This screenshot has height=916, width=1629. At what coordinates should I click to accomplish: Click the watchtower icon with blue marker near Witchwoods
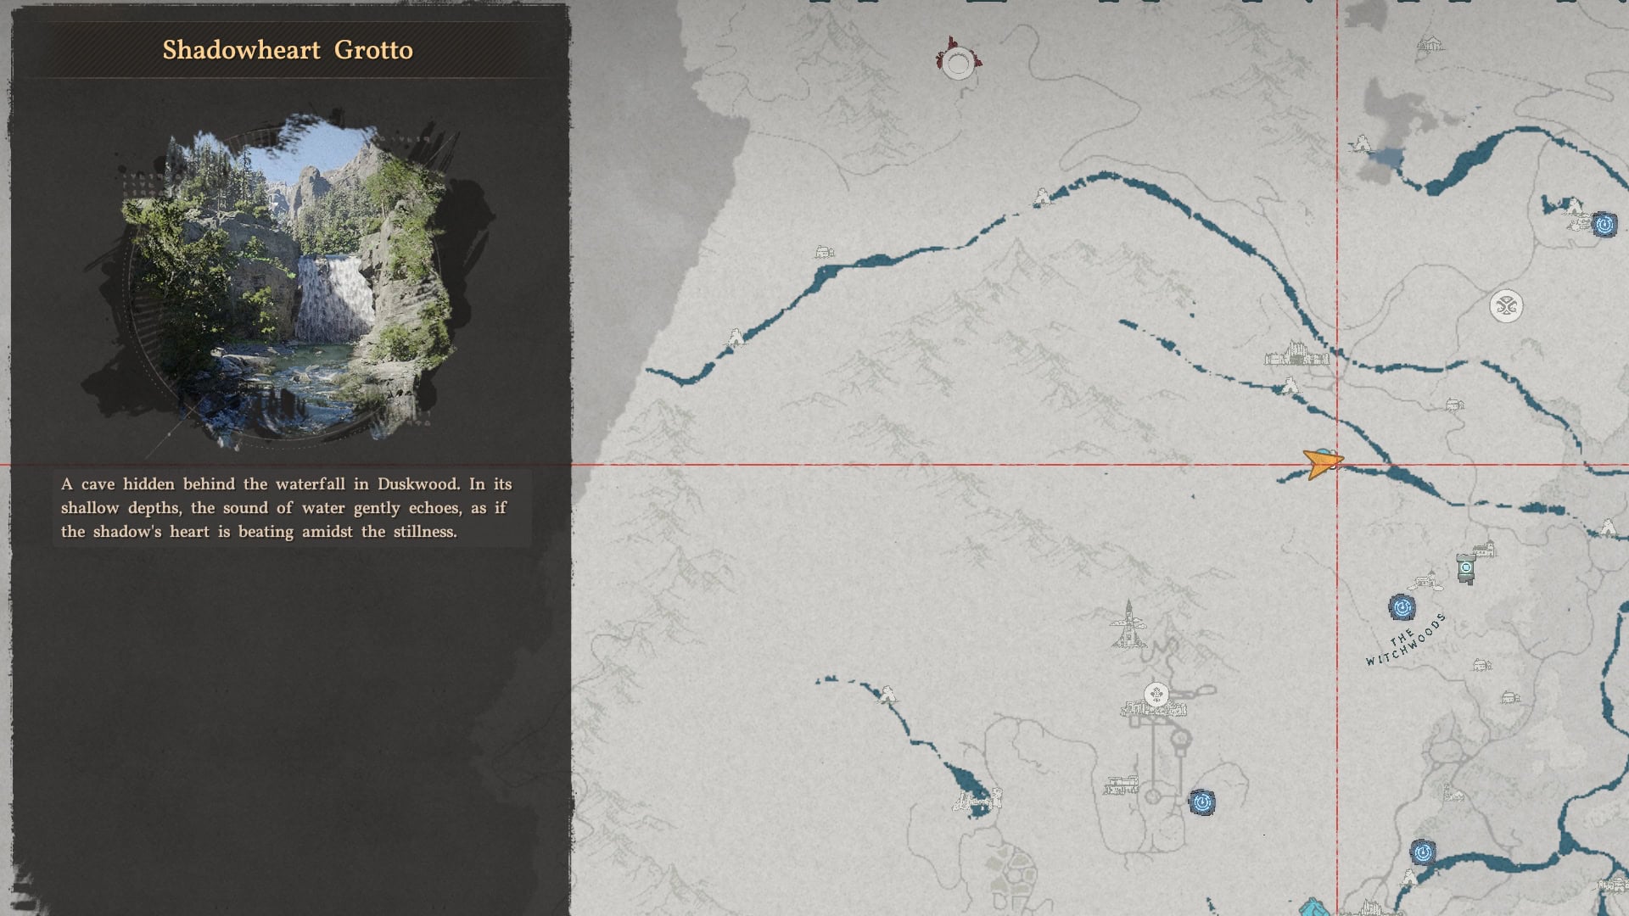pos(1465,567)
